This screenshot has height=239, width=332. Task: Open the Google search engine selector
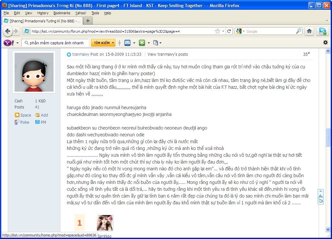pyautogui.click(x=240, y=31)
